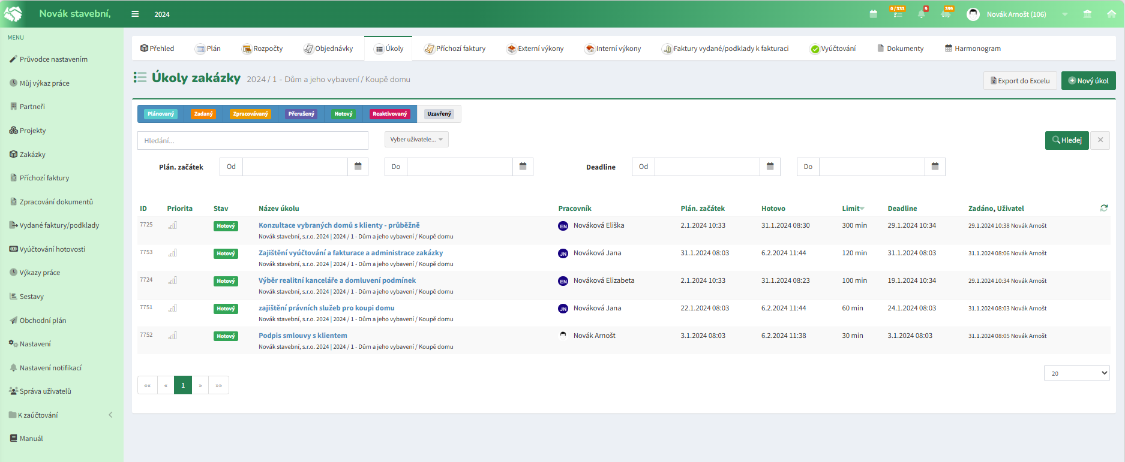Click the home icon in header
The height and width of the screenshot is (462, 1125).
[x=1111, y=14]
